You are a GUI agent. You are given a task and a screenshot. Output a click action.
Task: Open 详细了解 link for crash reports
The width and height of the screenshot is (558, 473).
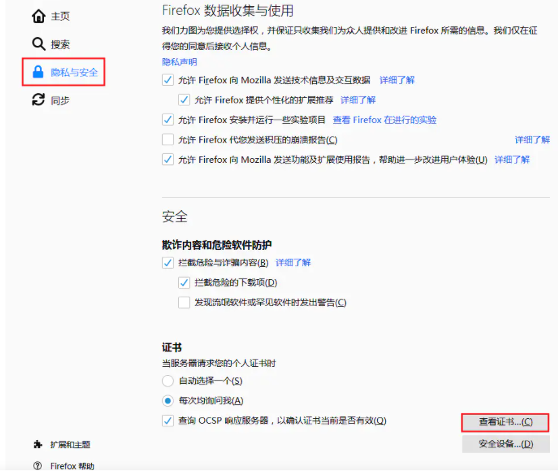[x=532, y=140]
